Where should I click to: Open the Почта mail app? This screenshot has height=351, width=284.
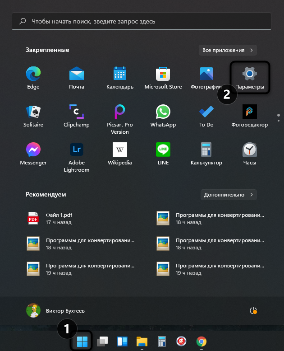pyautogui.click(x=77, y=78)
